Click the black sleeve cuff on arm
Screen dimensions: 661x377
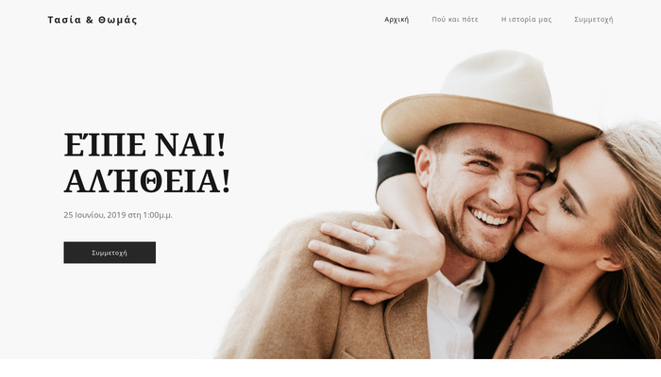(395, 169)
